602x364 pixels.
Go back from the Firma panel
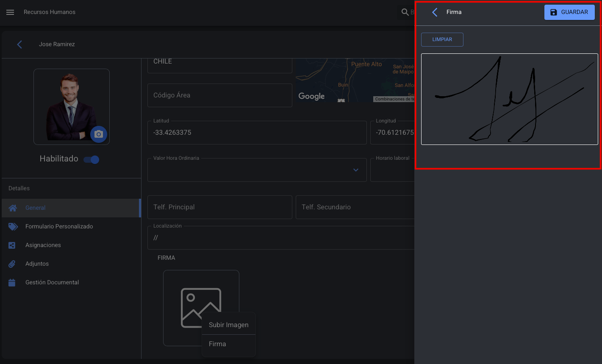click(435, 12)
